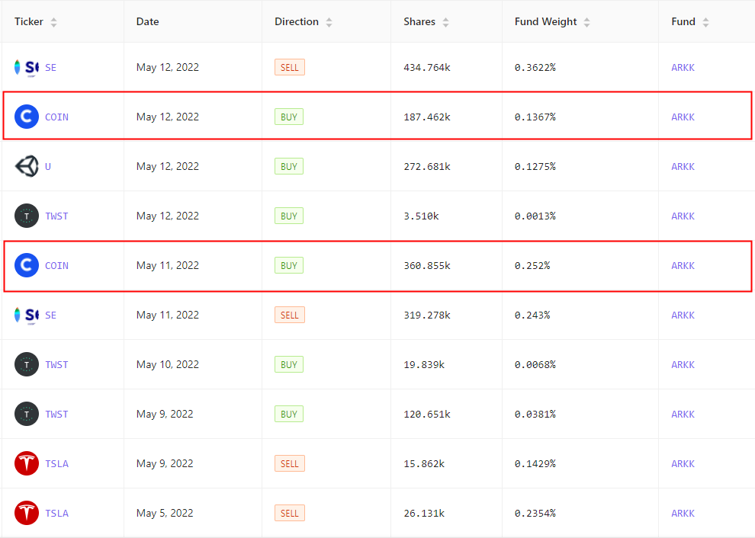
Task: Sort by Fund column sort arrows
Action: 706,22
